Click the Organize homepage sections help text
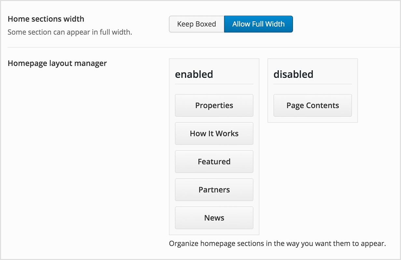This screenshot has width=401, height=260. point(277,243)
